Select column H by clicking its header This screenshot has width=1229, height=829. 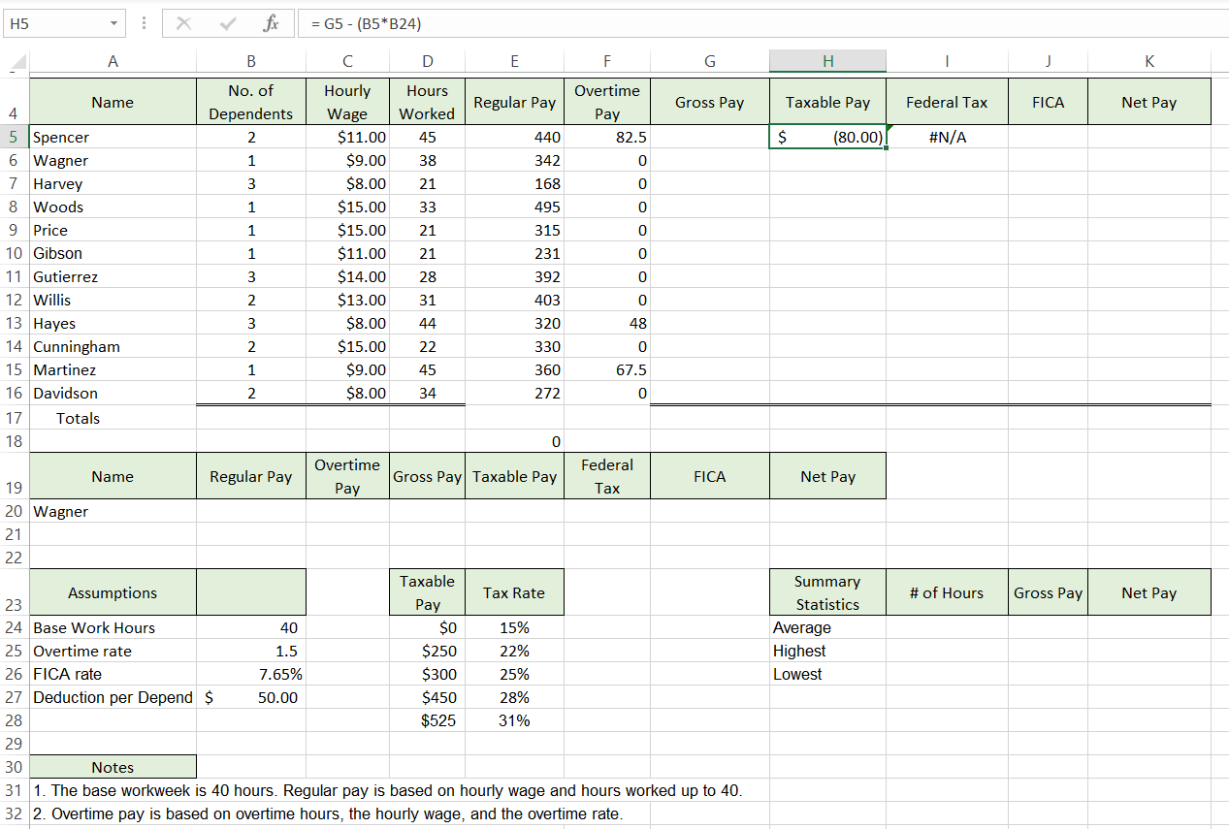[x=827, y=60]
